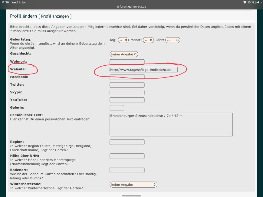
Task: Tap the Wi-Fi status icon
Action: pos(245,2)
